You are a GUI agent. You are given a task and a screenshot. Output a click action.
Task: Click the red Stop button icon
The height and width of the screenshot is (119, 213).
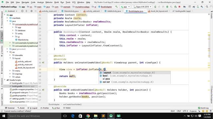click(x=179, y=7)
